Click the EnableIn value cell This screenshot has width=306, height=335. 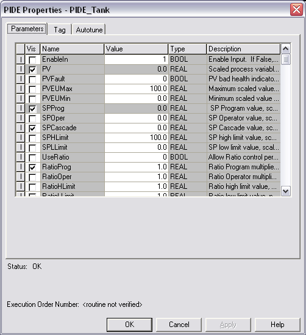(136, 59)
